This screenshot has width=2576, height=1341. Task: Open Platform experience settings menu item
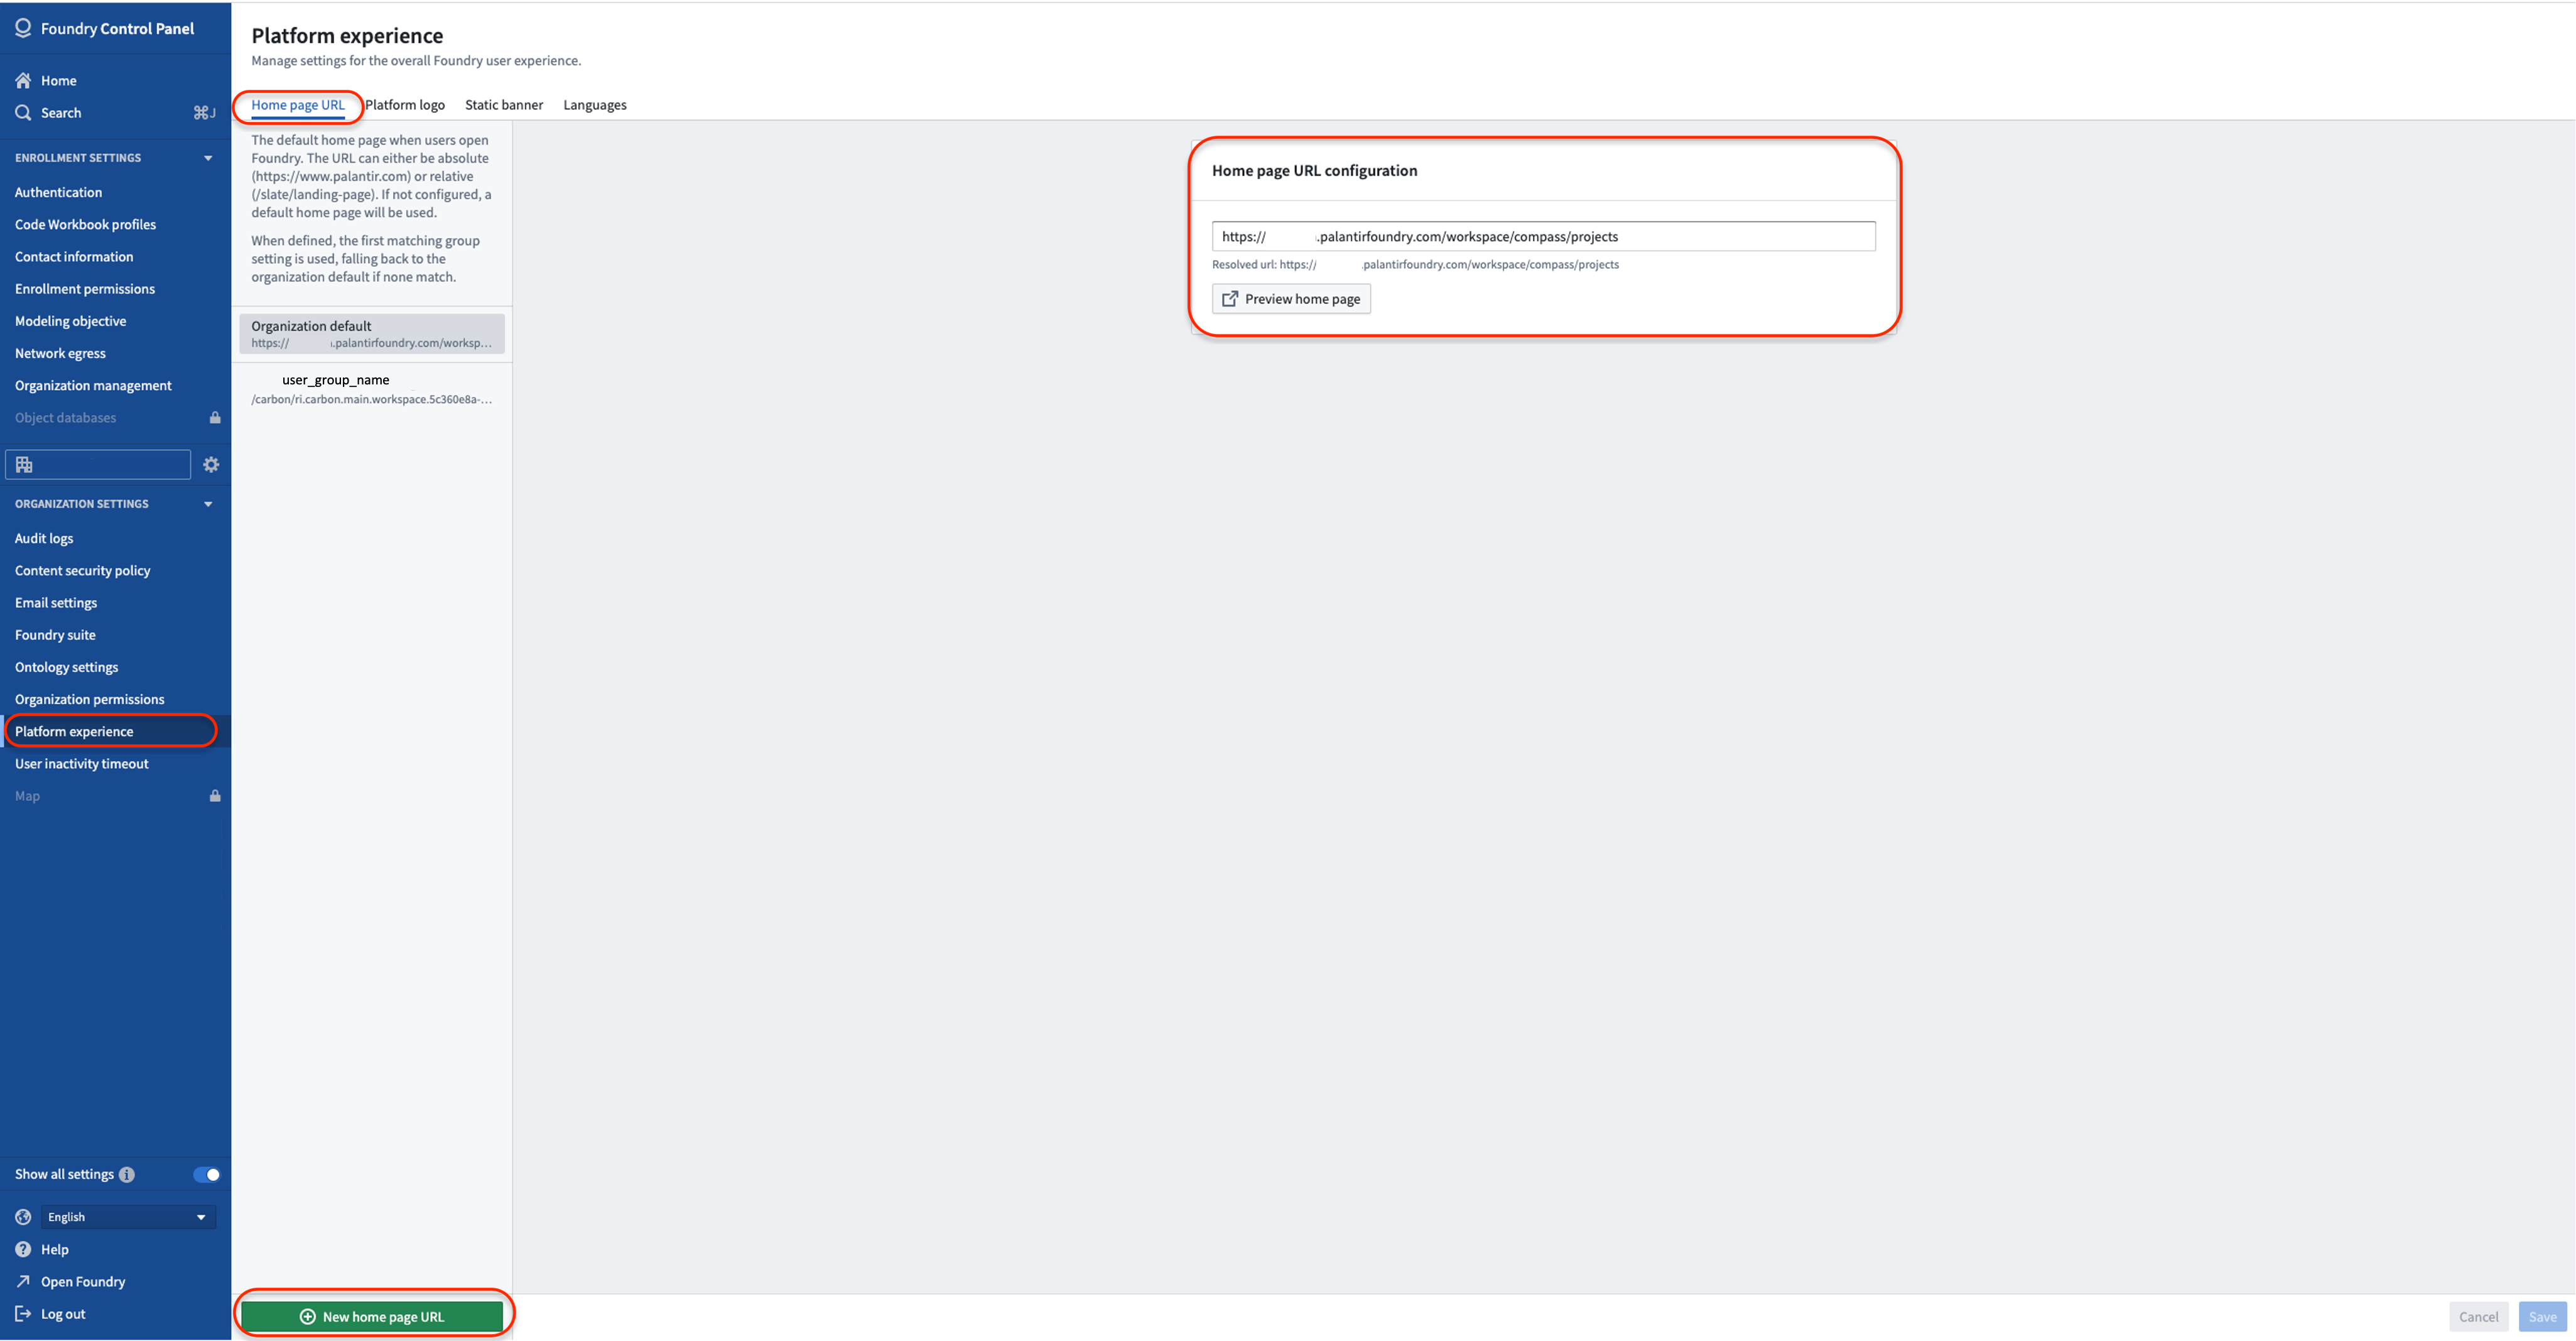point(107,731)
